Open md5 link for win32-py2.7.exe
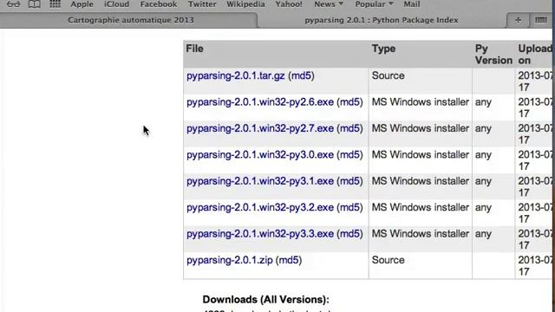The height and width of the screenshot is (312, 555). point(349,128)
